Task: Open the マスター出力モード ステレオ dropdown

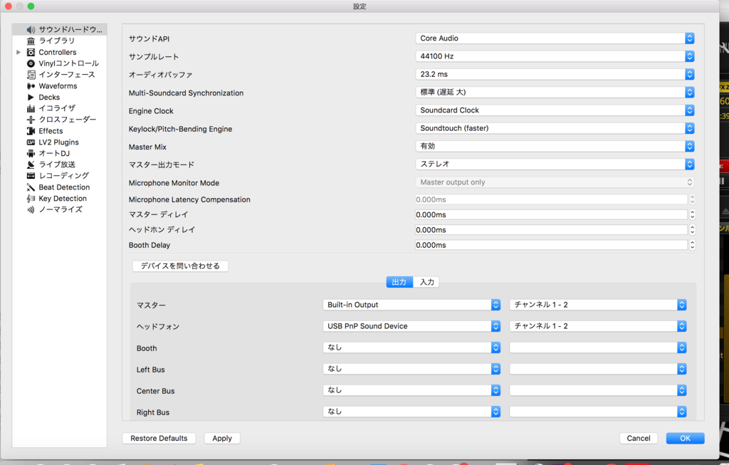Action: tap(555, 164)
